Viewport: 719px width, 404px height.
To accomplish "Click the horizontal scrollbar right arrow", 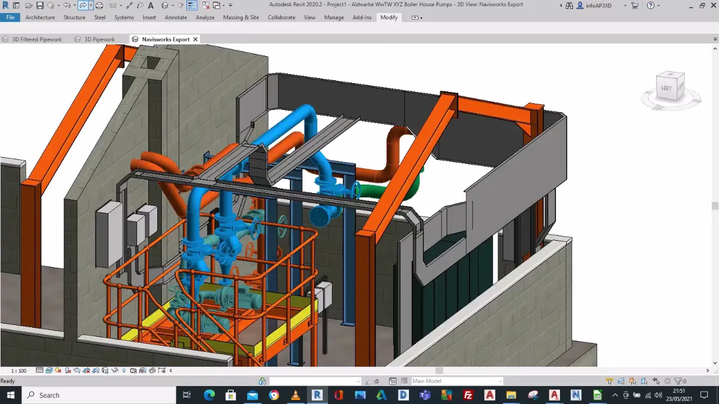I will coord(708,370).
